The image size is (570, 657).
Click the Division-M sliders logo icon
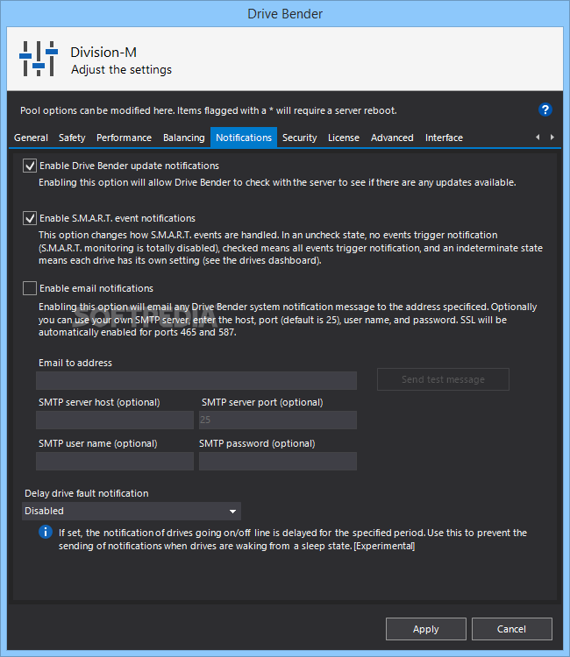(x=39, y=59)
